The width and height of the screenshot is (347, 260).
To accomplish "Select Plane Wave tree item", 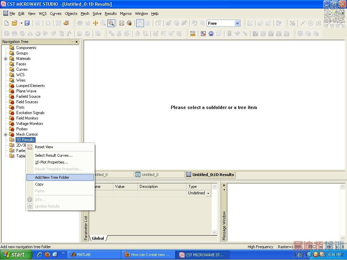I will click(x=26, y=91).
